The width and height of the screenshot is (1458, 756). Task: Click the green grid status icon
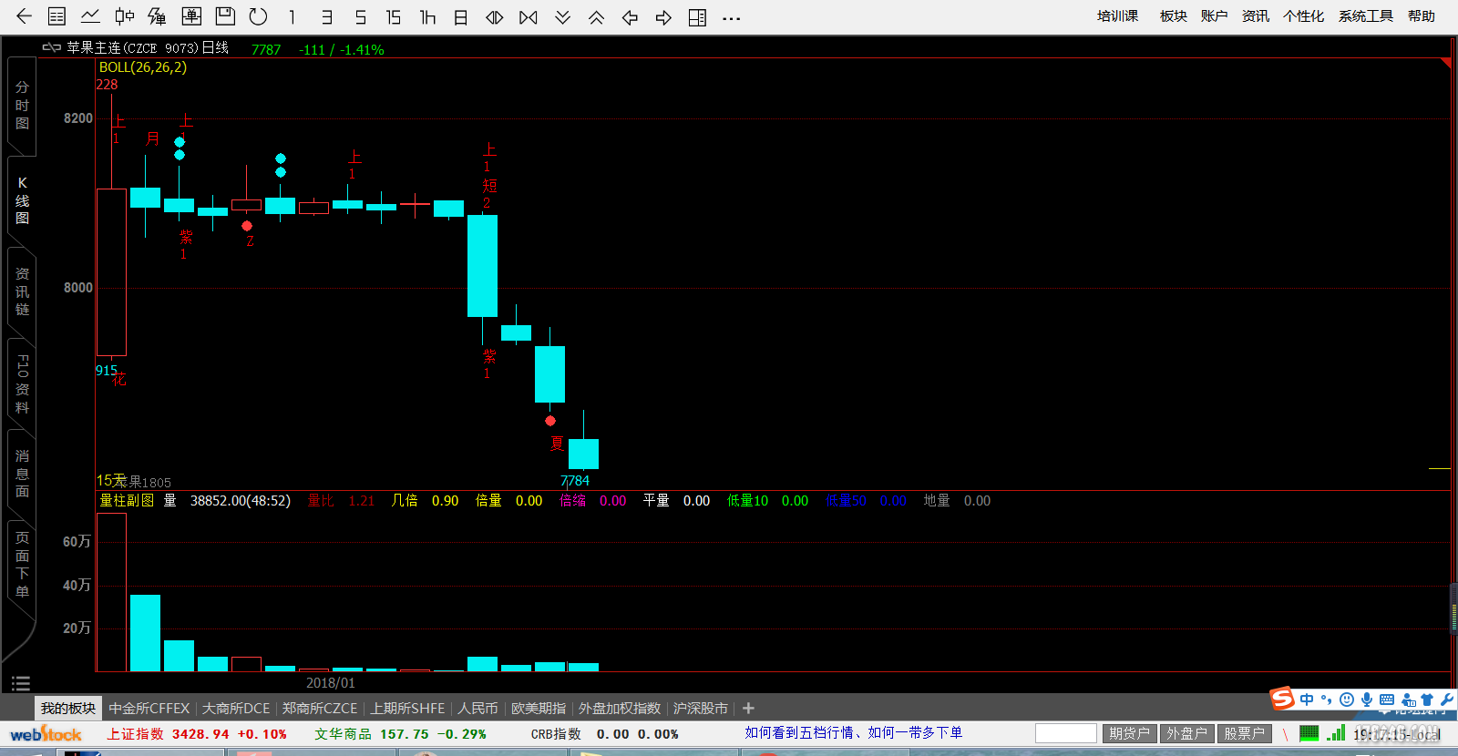tap(1309, 732)
